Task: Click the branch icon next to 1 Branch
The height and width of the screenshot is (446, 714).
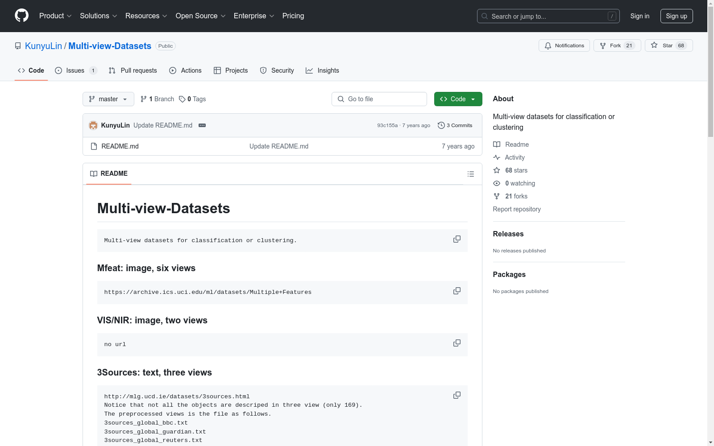Action: tap(144, 99)
